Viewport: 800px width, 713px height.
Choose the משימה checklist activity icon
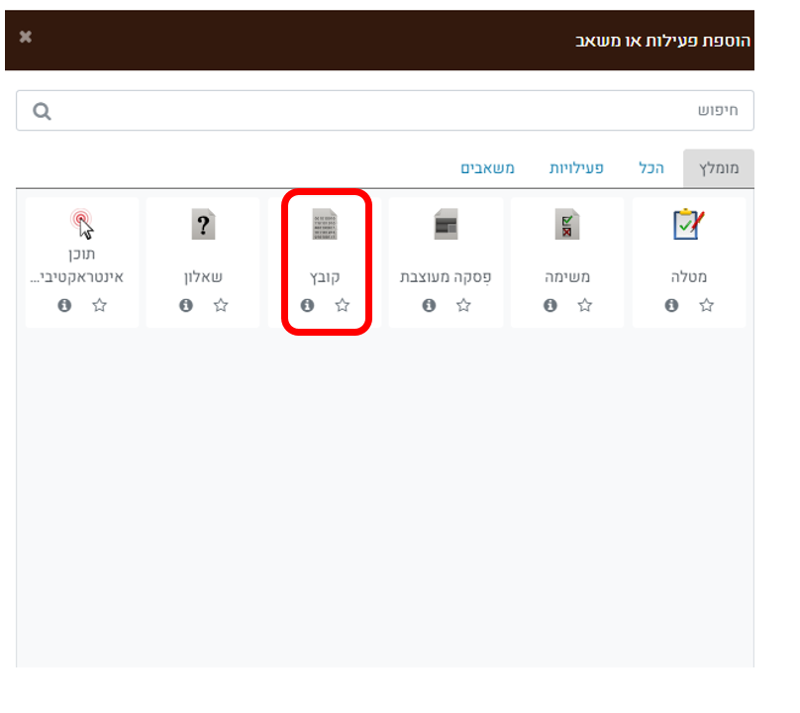coord(566,226)
